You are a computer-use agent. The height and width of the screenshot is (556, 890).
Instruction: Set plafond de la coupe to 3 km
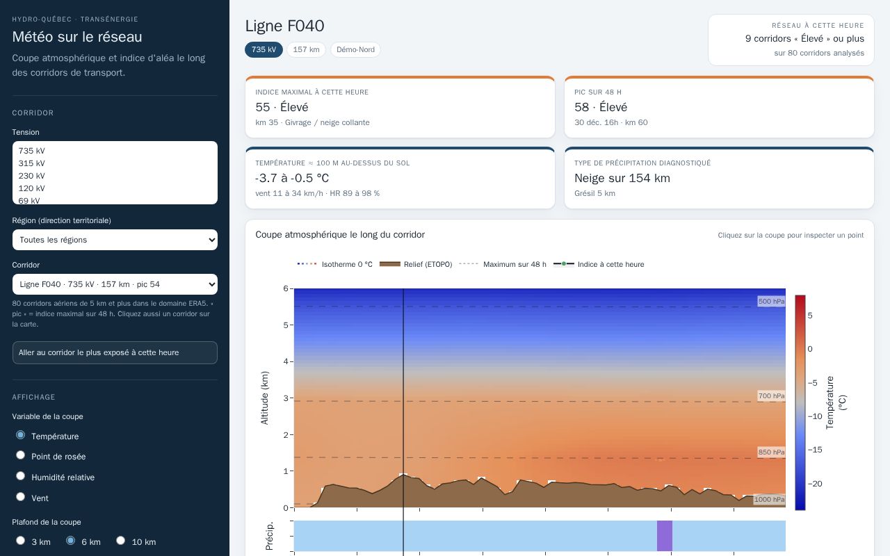(20, 540)
